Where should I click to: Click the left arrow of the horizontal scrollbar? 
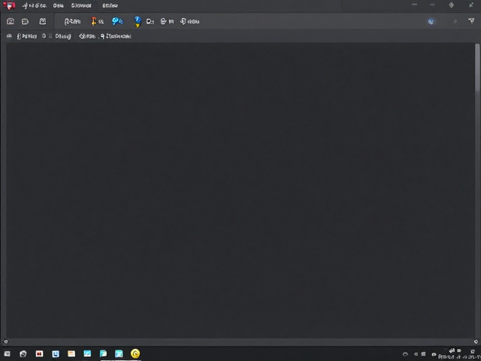[x=5, y=341]
